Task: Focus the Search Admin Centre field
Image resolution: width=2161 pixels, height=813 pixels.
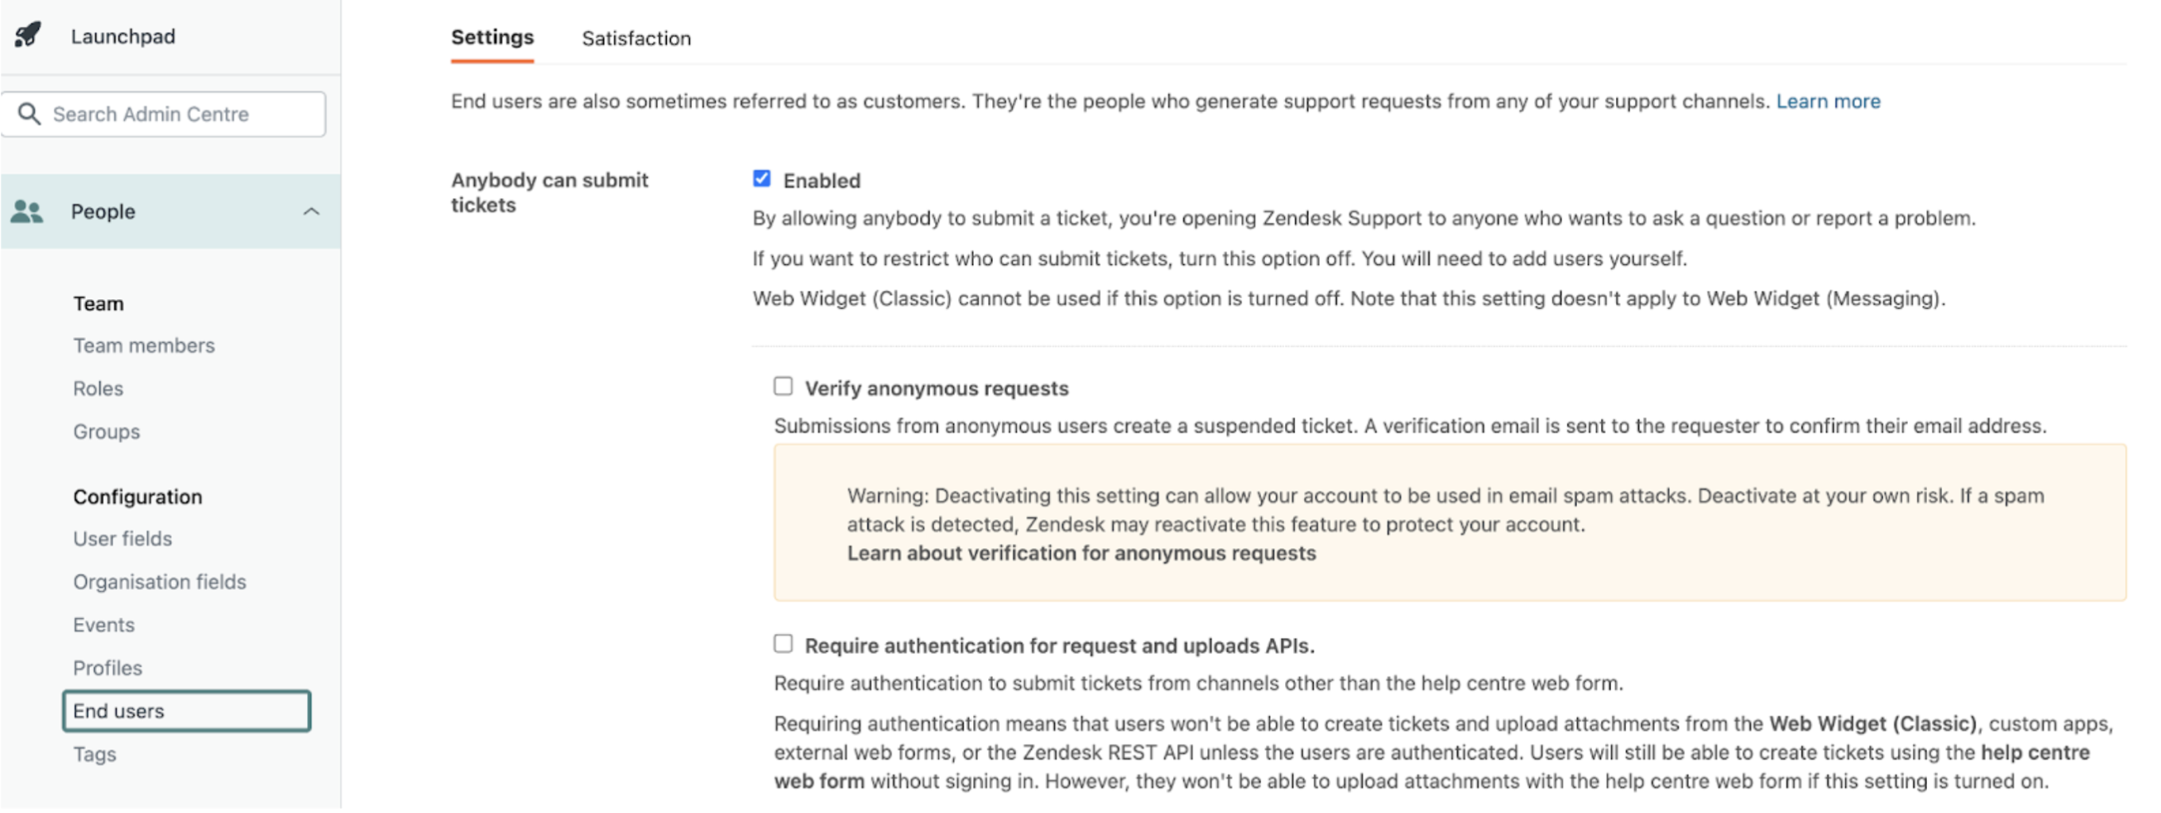Action: coord(176,114)
